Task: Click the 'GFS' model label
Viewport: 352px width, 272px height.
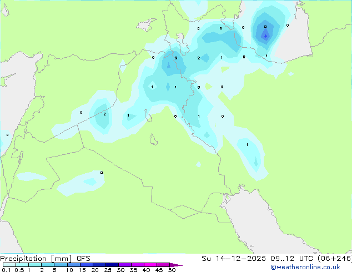Action: (x=83, y=259)
